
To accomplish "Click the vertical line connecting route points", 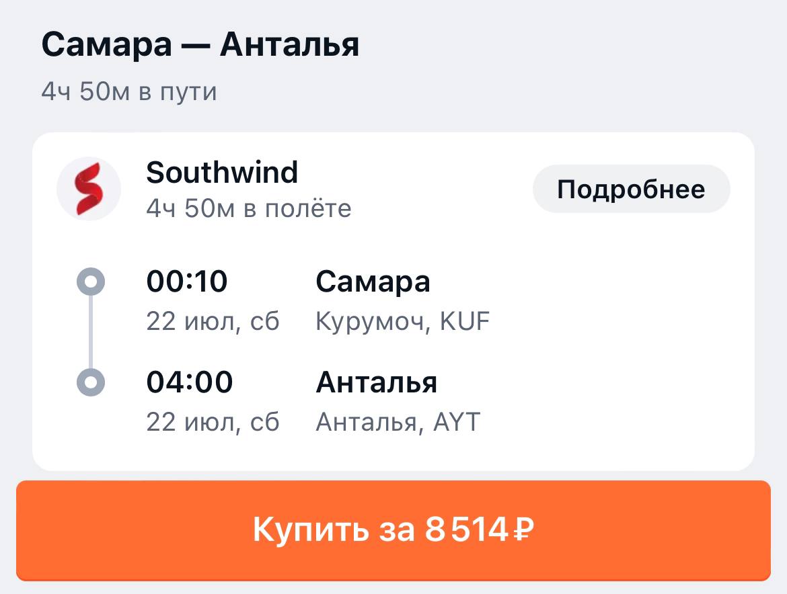I will pyautogui.click(x=91, y=332).
